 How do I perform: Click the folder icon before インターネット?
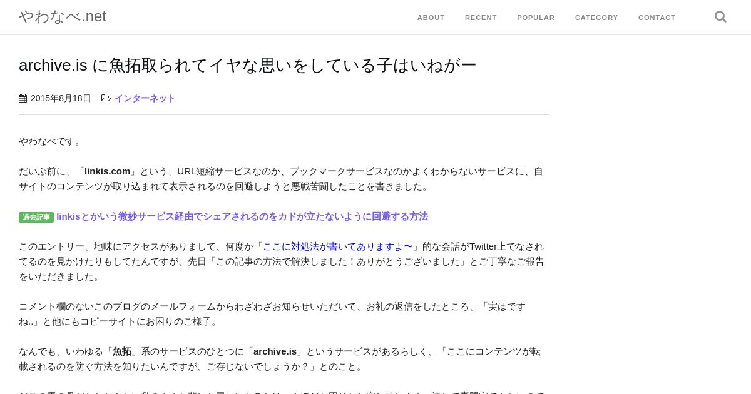(x=106, y=98)
